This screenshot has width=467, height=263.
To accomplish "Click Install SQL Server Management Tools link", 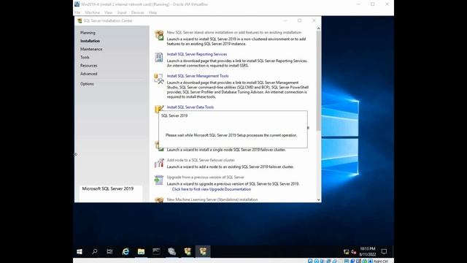I will pos(198,76).
